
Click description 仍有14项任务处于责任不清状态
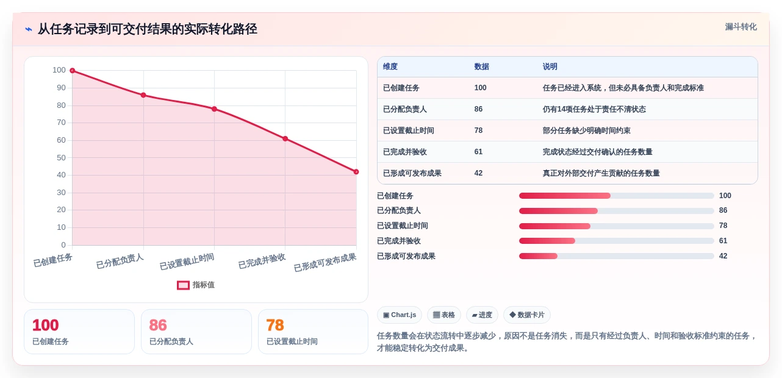click(x=594, y=109)
